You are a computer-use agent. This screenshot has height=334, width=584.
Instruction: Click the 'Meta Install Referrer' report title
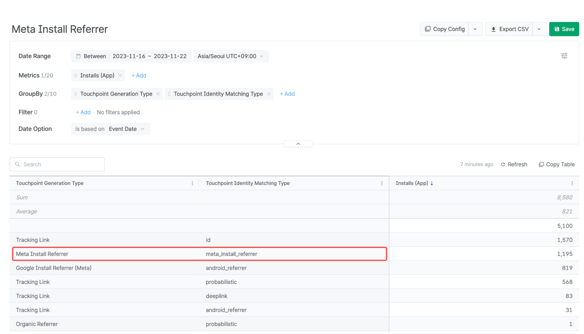60,29
